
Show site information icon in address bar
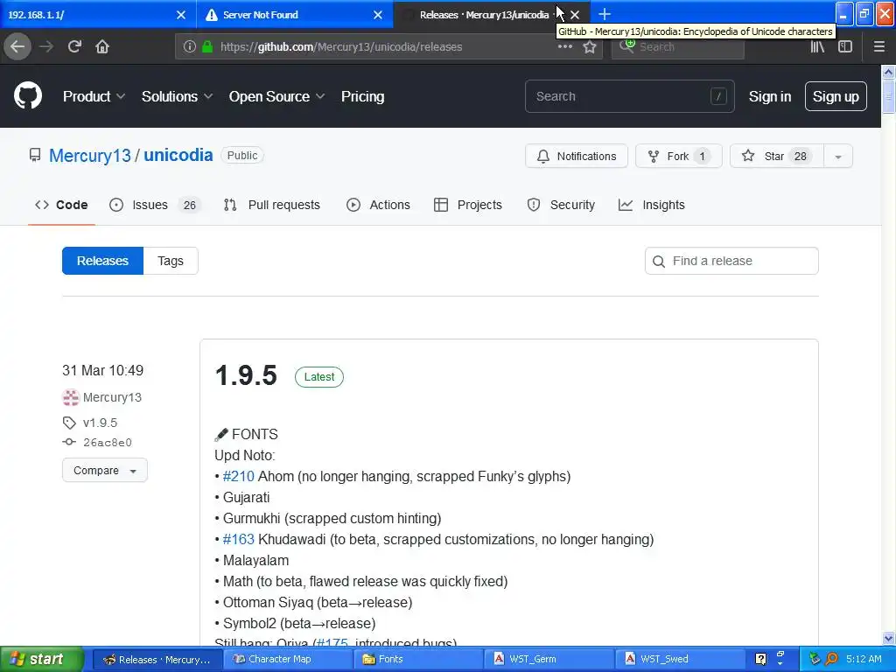pyautogui.click(x=189, y=47)
